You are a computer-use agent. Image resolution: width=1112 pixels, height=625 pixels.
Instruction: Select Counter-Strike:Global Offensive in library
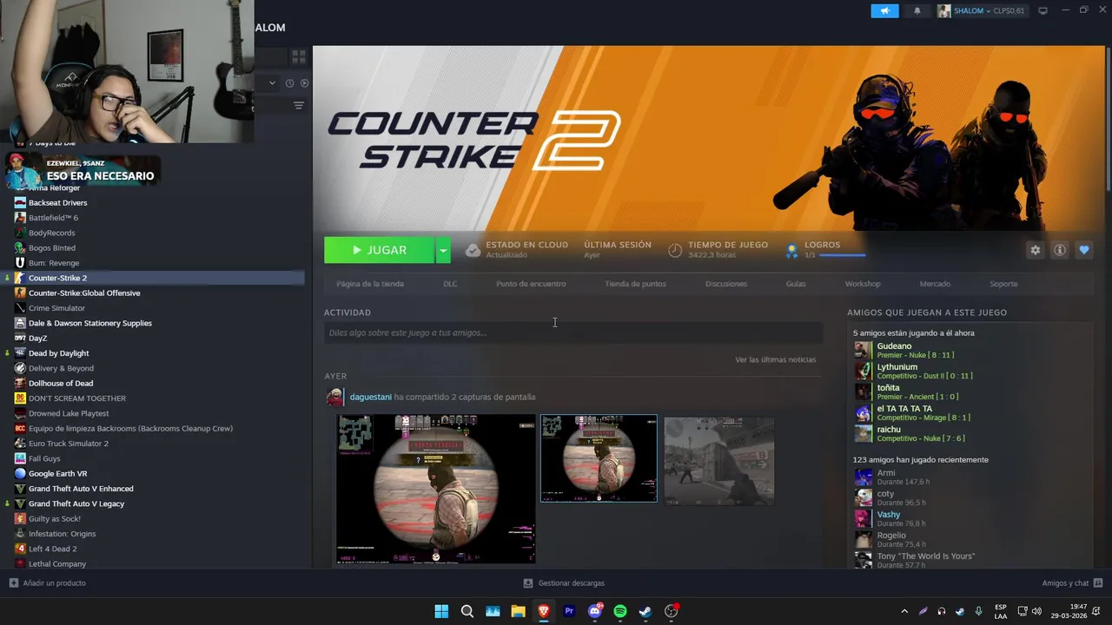point(84,293)
